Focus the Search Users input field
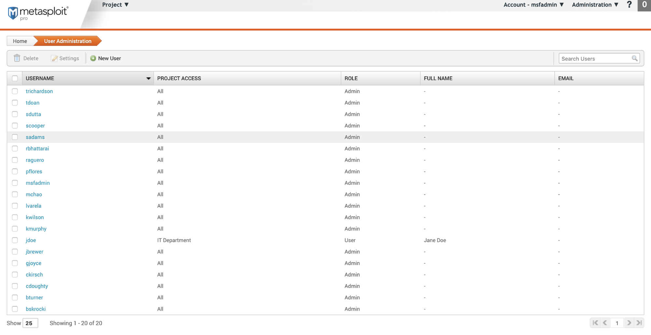The height and width of the screenshot is (335, 651). [x=595, y=59]
